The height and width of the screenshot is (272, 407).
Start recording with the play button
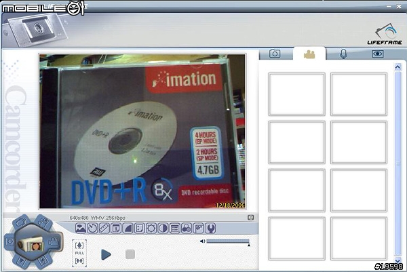tap(106, 254)
